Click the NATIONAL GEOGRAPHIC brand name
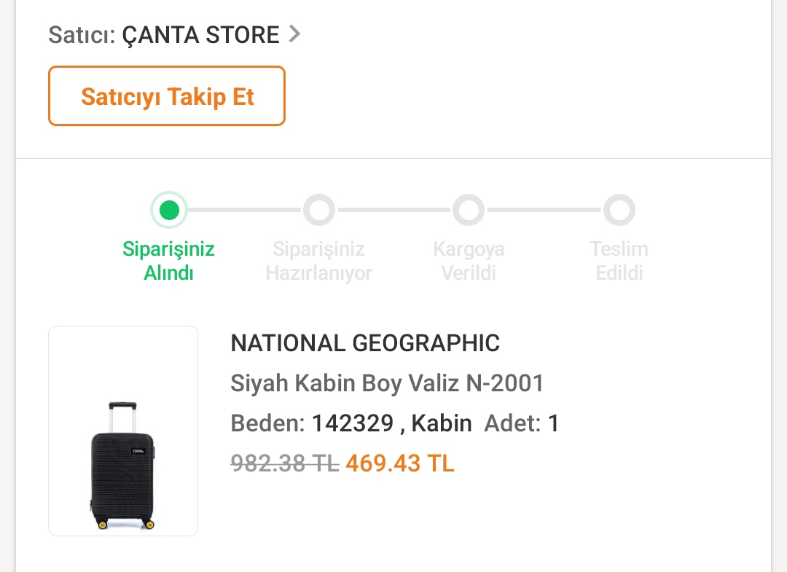This screenshot has height=572, width=787. (x=365, y=343)
